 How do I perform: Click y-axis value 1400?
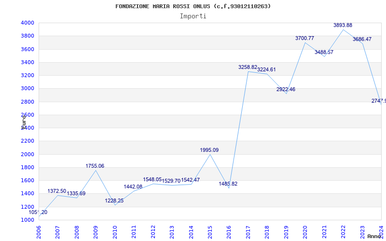click(28, 194)
